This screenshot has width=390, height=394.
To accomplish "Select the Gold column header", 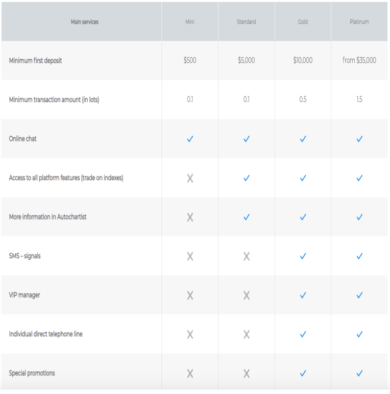I will 303,22.
